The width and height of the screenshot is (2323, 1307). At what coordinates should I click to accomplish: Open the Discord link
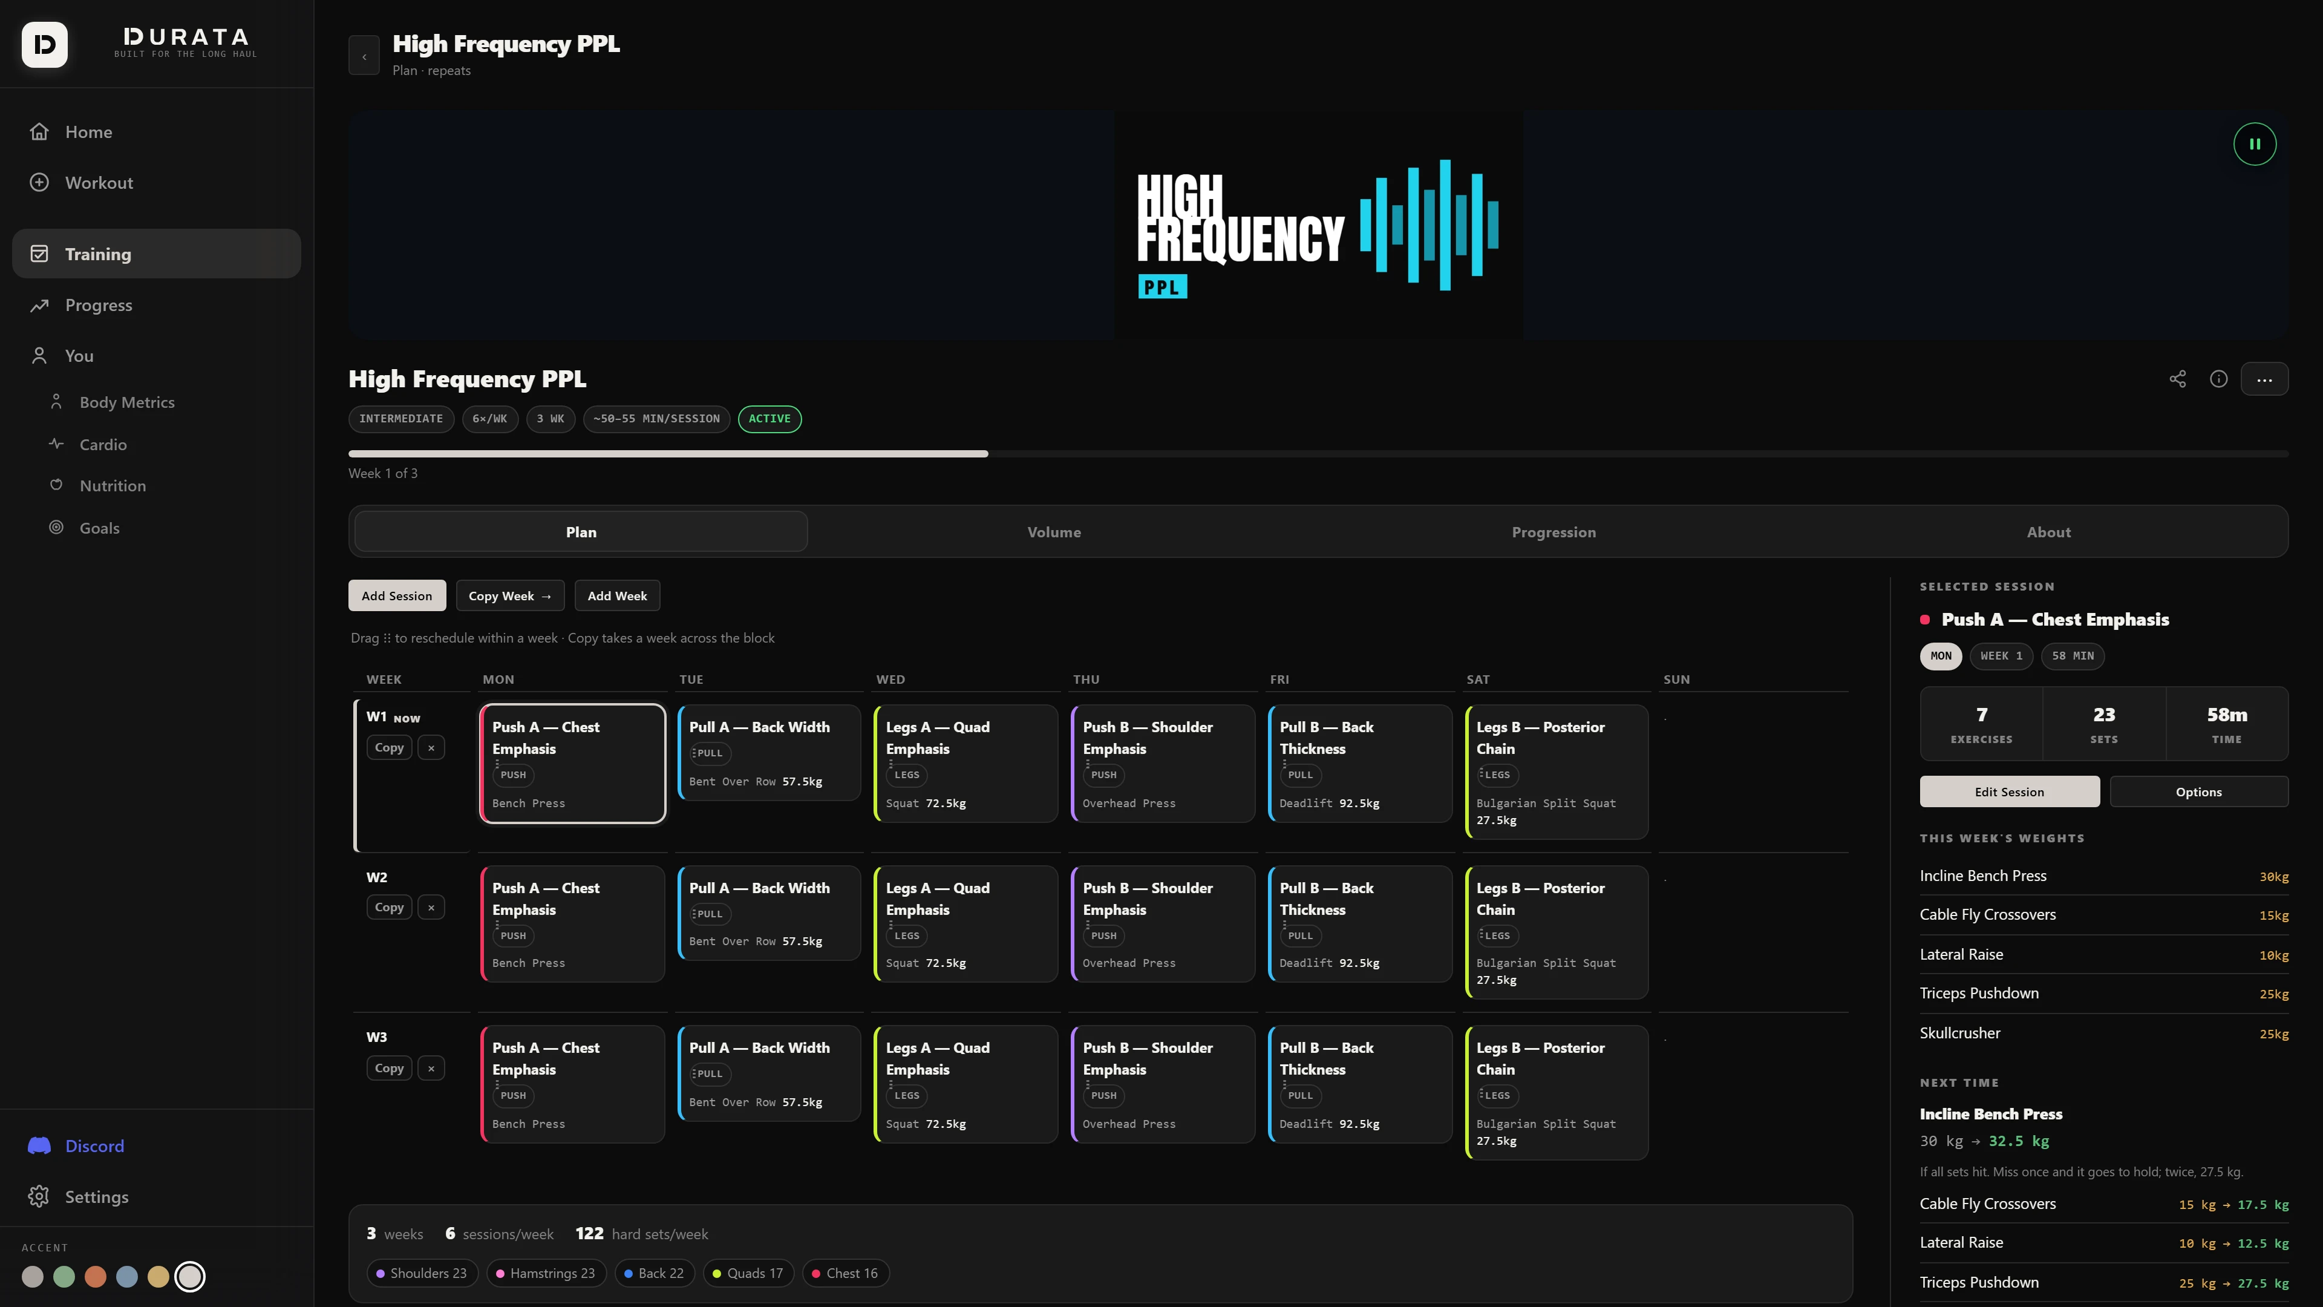[x=156, y=1145]
